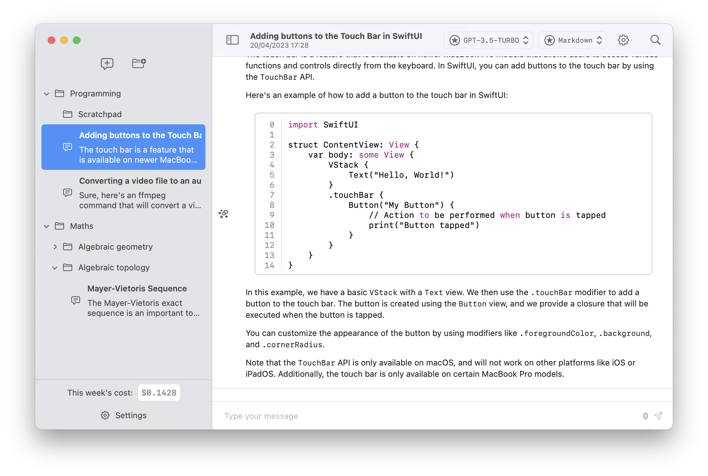
Task: Expand the Algebraic geometry folder
Action: coord(55,247)
